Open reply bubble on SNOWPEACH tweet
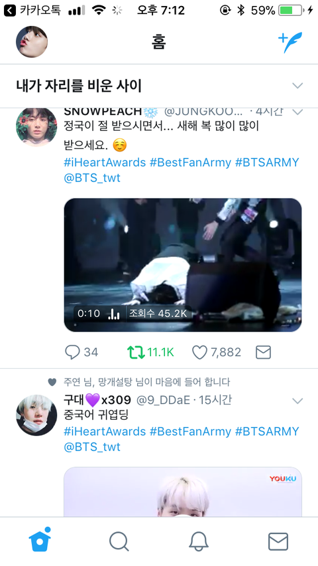The image size is (318, 566). (72, 352)
